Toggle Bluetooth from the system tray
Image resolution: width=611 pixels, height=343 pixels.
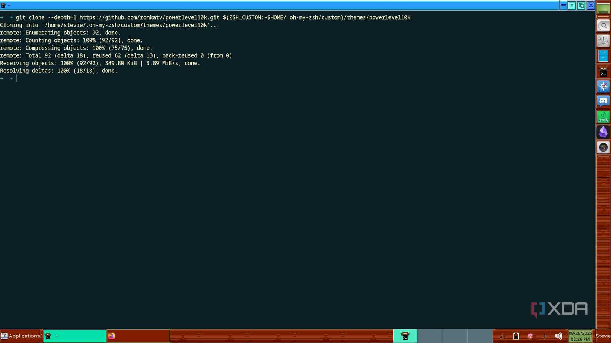coord(544,336)
